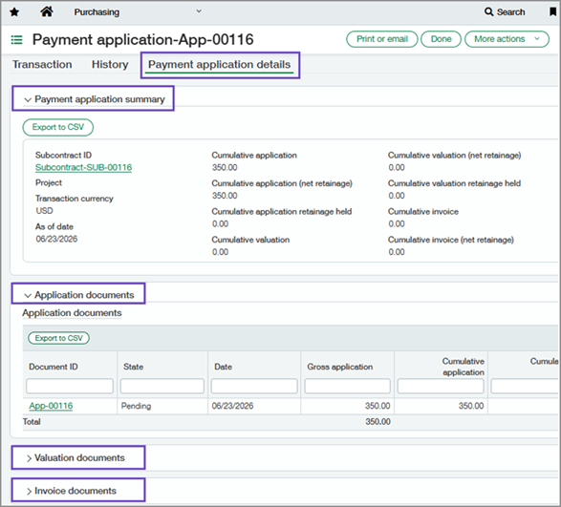The height and width of the screenshot is (507, 561).
Task: Click the Document ID column header
Action: coord(54,367)
